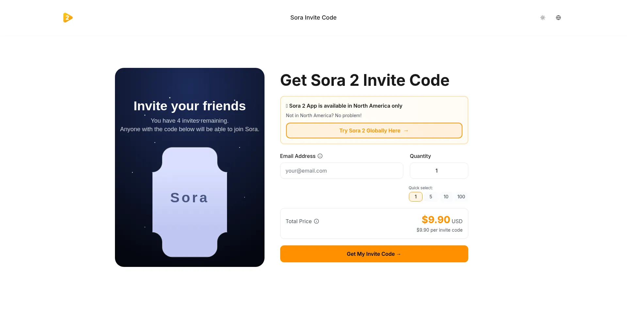The width and height of the screenshot is (627, 324).
Task: Click the Sora ticket illustration
Action: 189,202
